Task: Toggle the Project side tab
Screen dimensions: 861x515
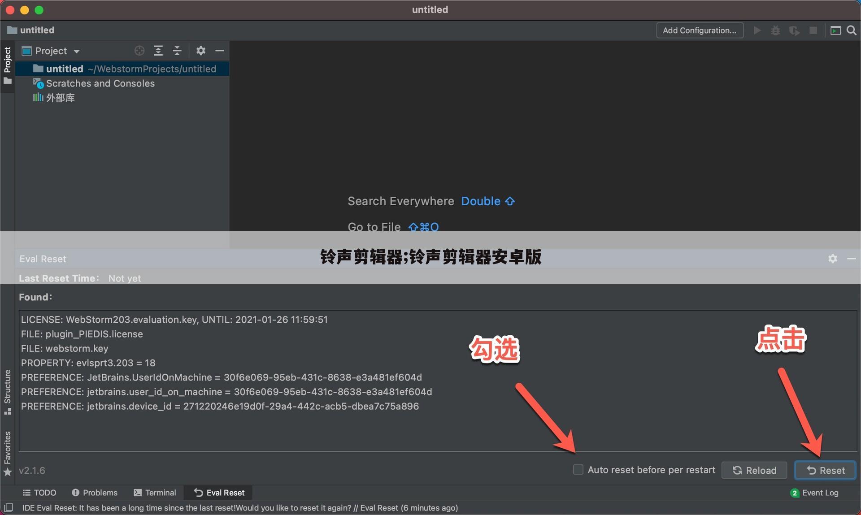Action: point(7,66)
